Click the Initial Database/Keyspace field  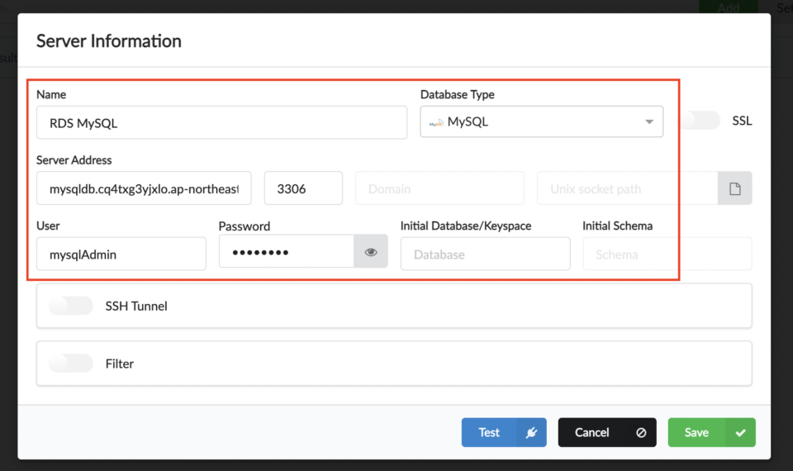[x=485, y=254]
